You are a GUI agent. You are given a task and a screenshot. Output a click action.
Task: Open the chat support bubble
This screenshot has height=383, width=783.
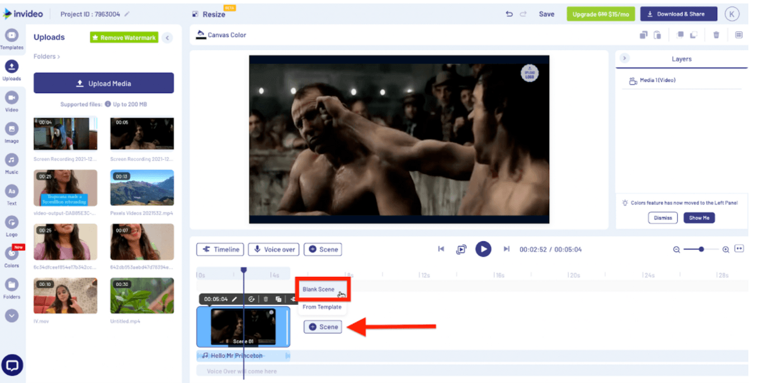[x=12, y=366]
